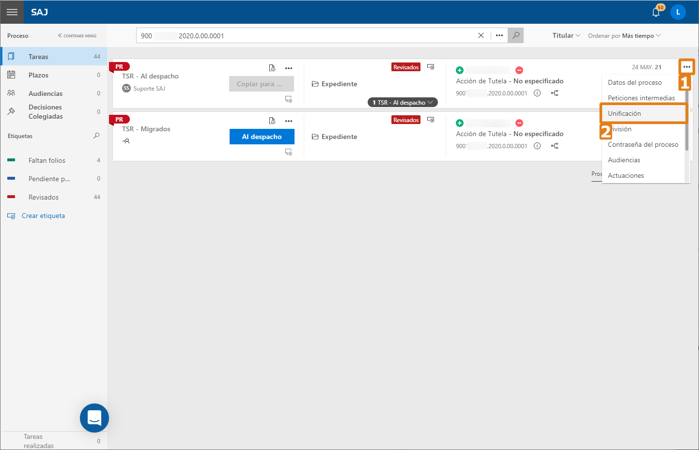Click green plus party icon second card

click(x=460, y=123)
